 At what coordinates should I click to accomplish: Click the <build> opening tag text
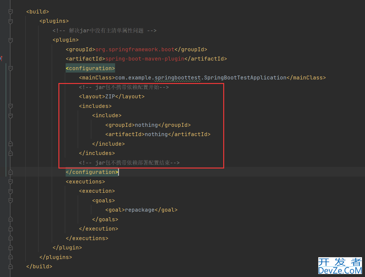click(x=37, y=12)
